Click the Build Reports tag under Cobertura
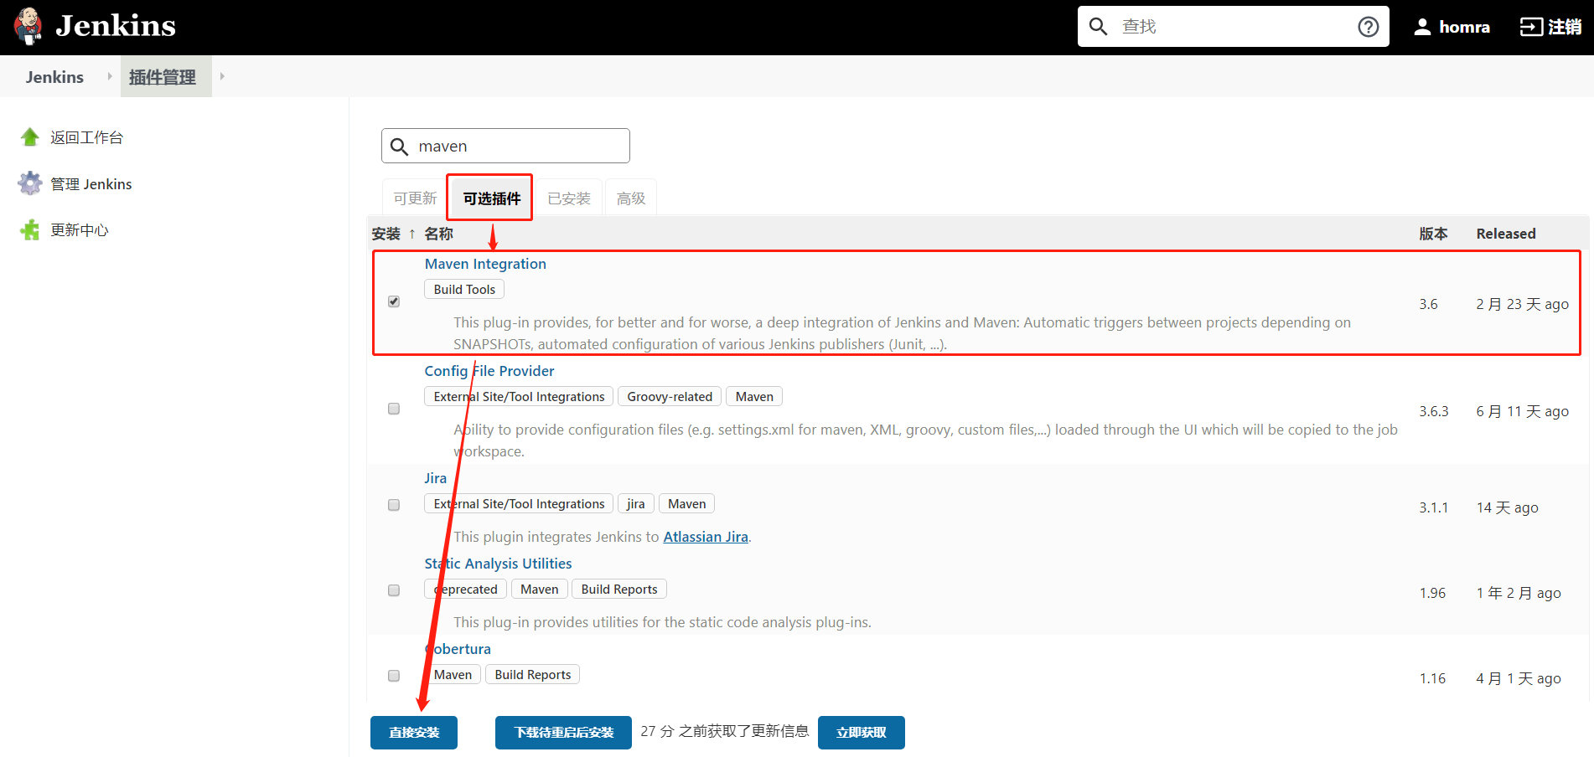The image size is (1594, 757). tap(533, 675)
